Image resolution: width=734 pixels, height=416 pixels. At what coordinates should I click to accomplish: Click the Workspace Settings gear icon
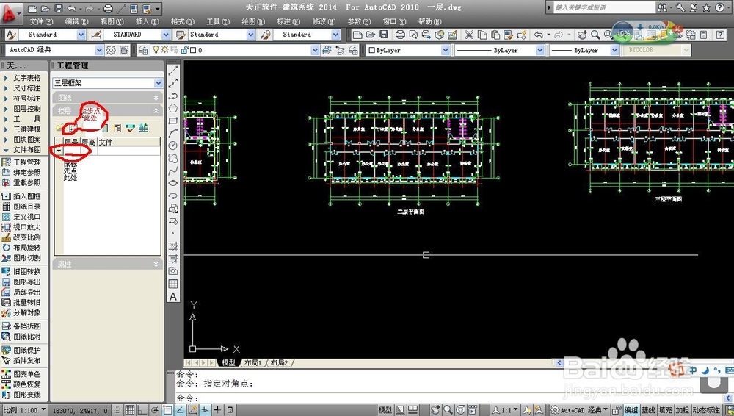coord(111,50)
